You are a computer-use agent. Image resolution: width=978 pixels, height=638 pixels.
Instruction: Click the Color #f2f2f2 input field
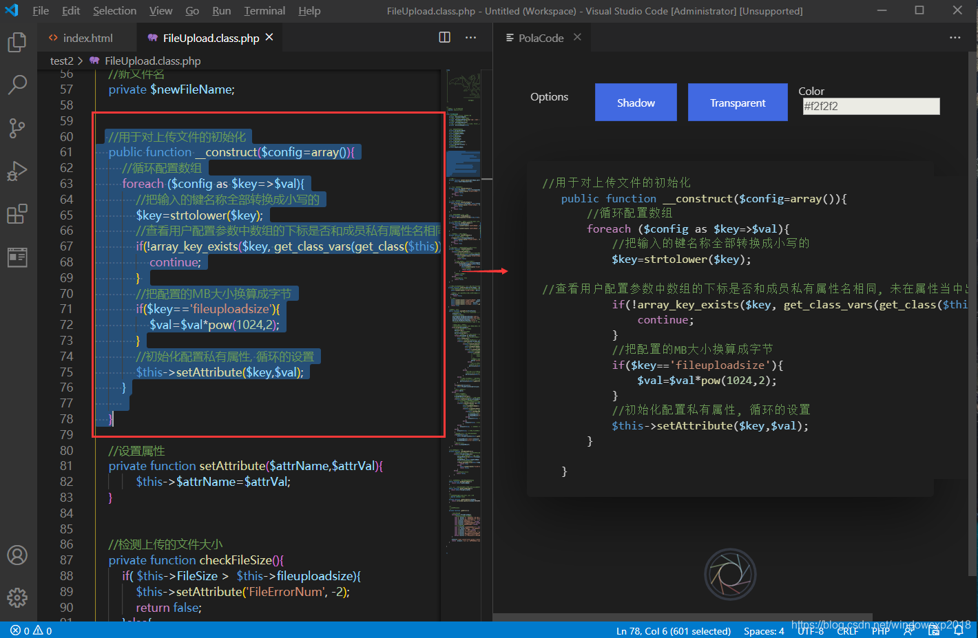pyautogui.click(x=871, y=106)
